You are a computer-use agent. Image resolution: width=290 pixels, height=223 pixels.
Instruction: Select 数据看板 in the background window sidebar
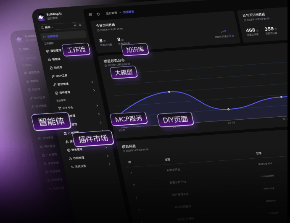click(x=31, y=58)
